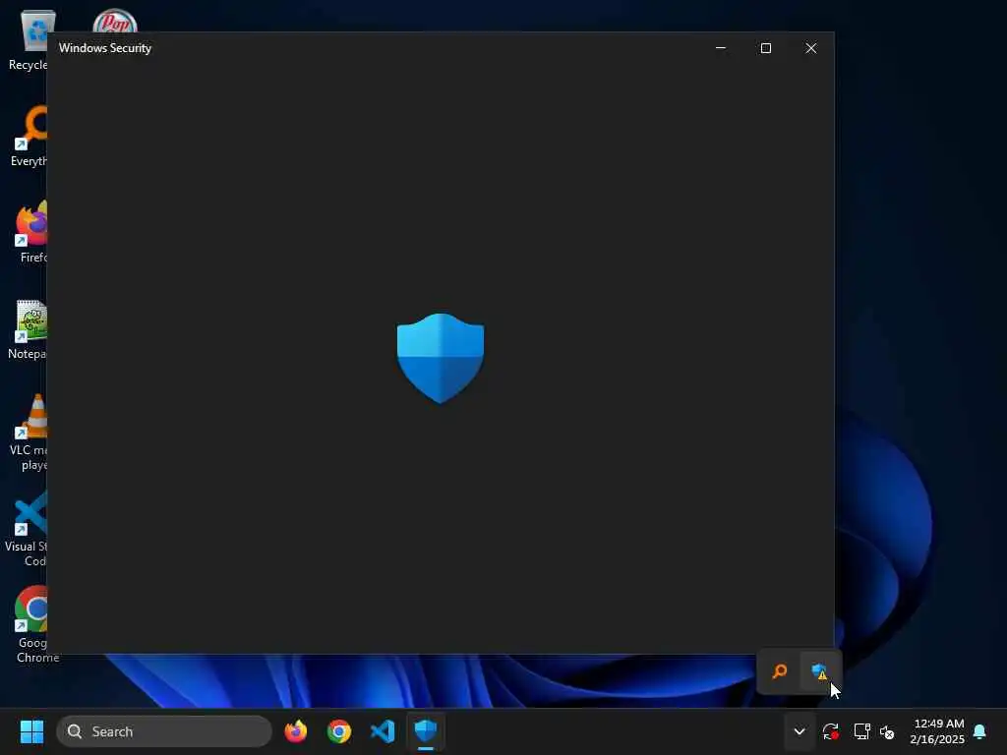Viewport: 1007px width, 755px height.
Task: Launch Google Chrome from the taskbar
Action: 339,731
